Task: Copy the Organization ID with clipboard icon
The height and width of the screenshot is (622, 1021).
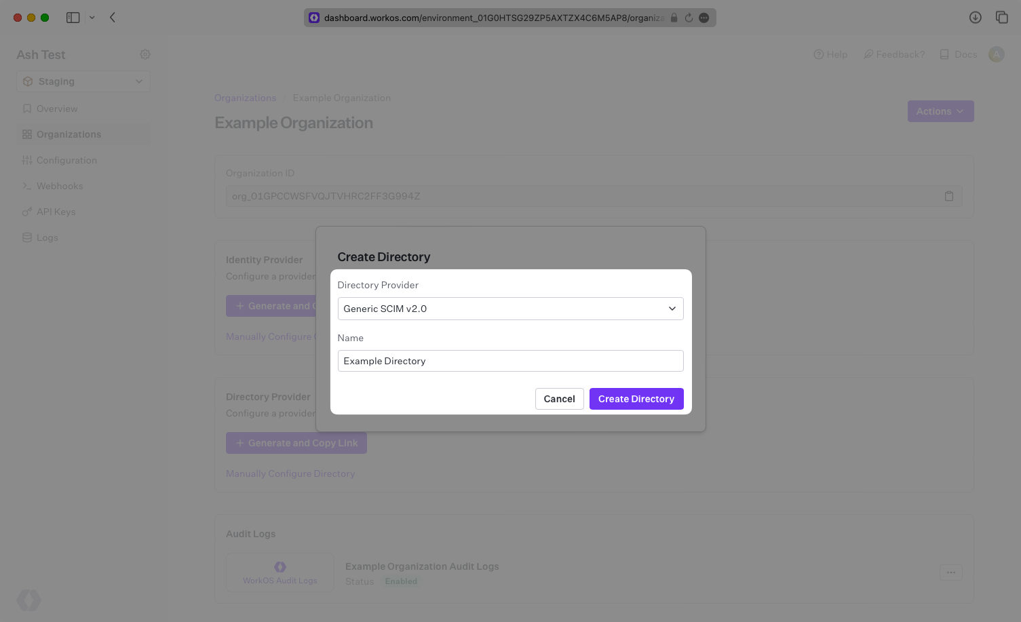Action: coord(949,196)
